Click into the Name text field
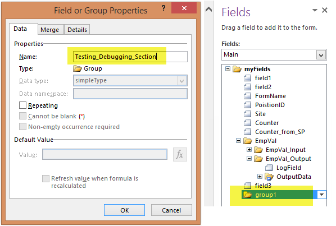Screen dimensions: 336x226 pos(130,57)
